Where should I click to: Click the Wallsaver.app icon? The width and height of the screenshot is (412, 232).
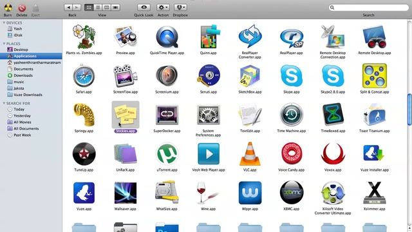pos(126,193)
